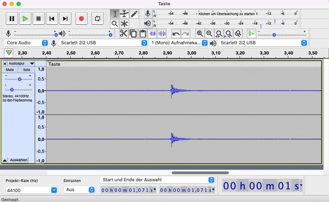
Task: Pause playback with the Pause button
Action: pyautogui.click(x=12, y=19)
